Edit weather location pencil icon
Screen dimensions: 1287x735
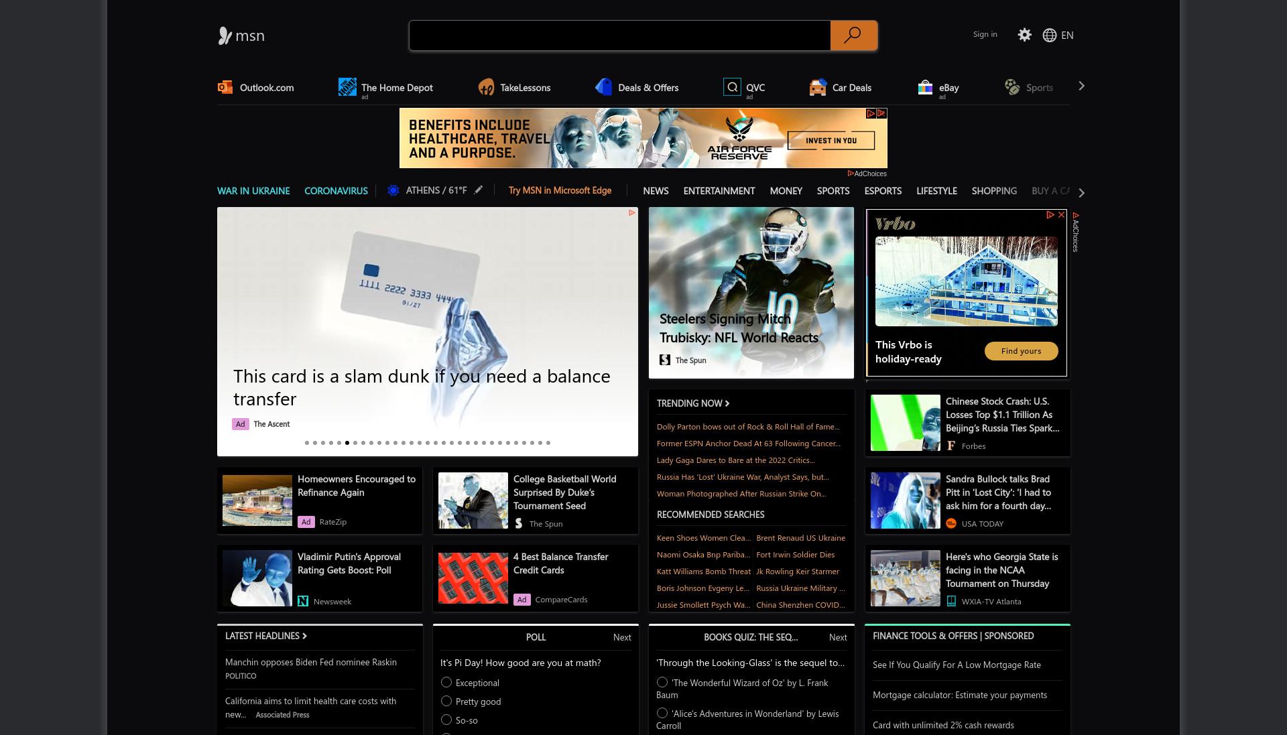(478, 190)
